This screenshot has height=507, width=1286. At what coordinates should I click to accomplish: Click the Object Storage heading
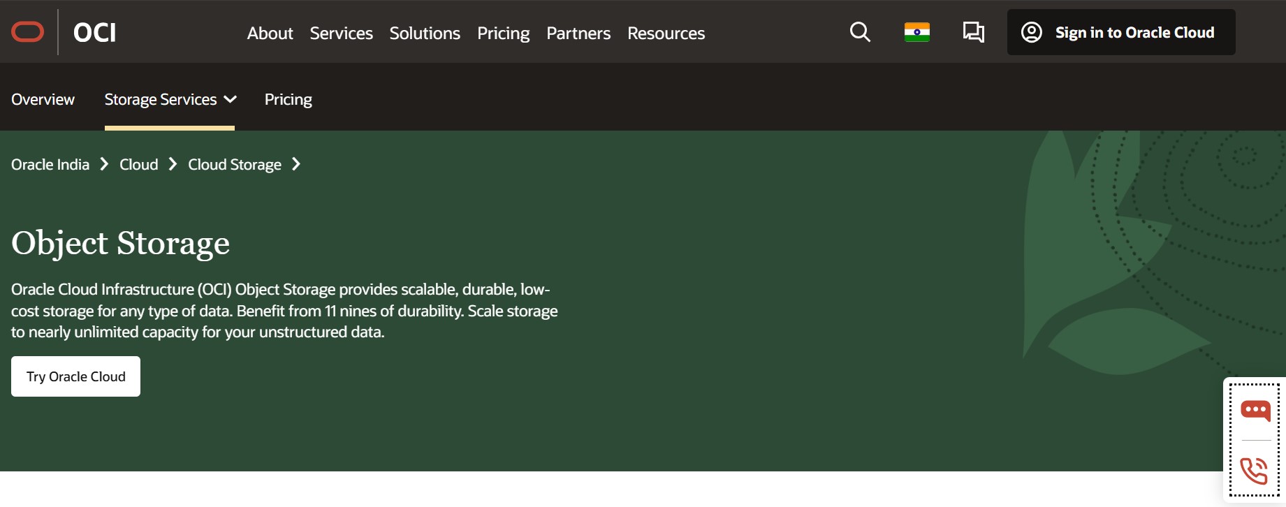(120, 243)
